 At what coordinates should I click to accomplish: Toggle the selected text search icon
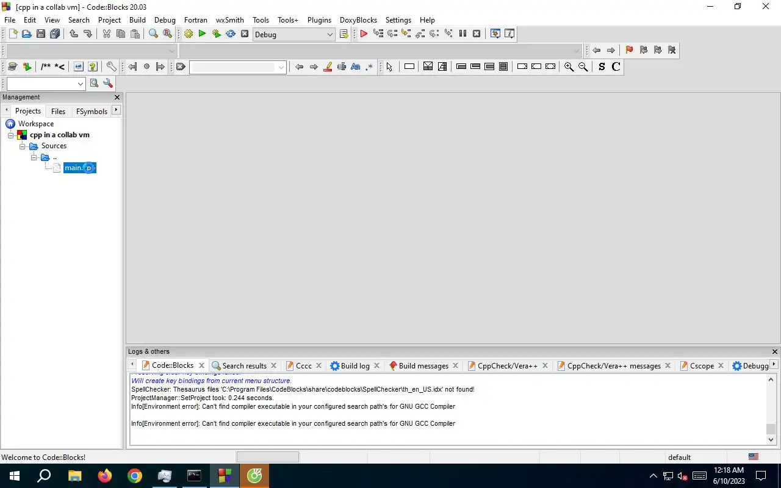(x=342, y=66)
